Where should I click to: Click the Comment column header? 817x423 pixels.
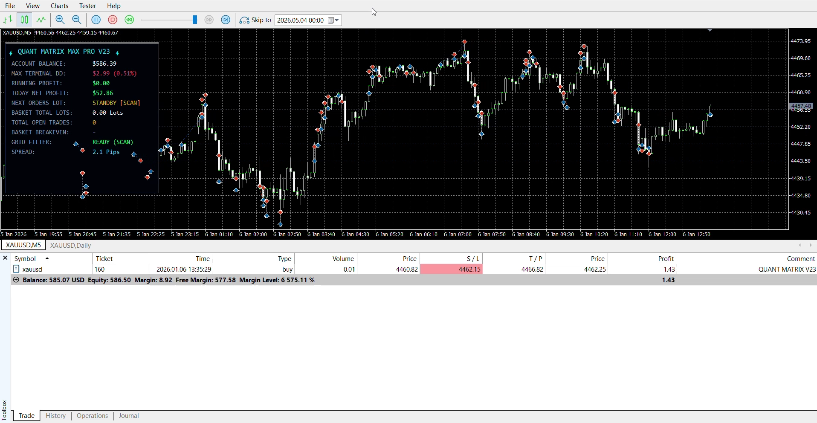pyautogui.click(x=747, y=258)
